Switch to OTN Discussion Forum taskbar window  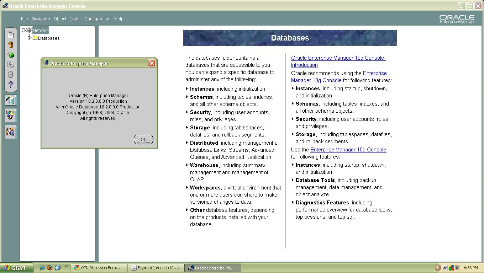click(x=99, y=268)
